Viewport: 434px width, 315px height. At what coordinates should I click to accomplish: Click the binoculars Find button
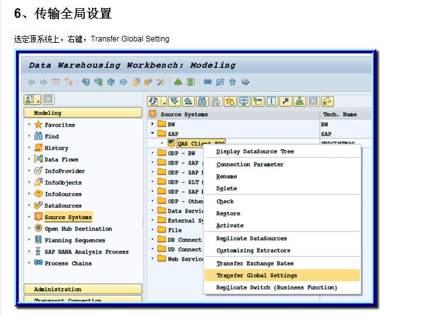pyautogui.click(x=202, y=102)
